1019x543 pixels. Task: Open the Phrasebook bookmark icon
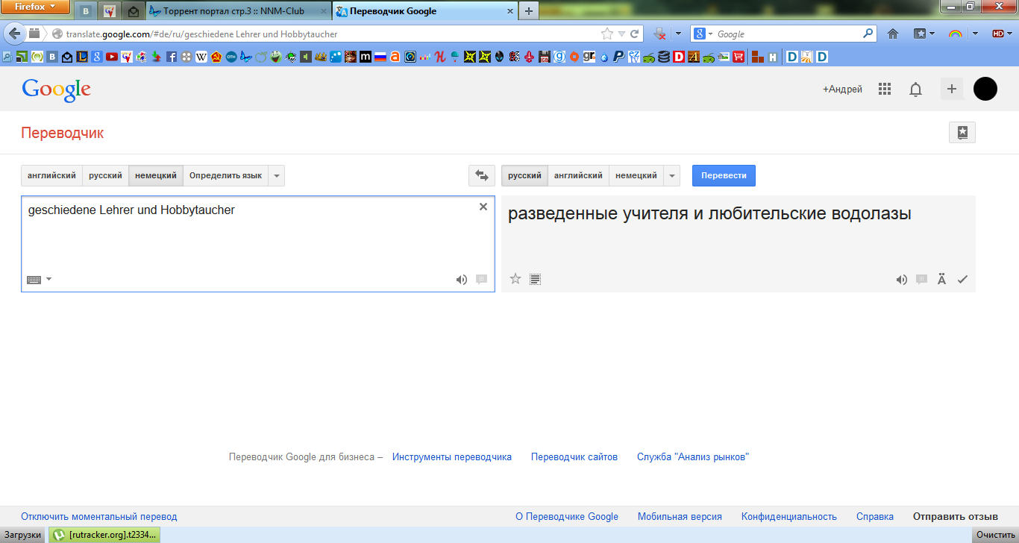(x=962, y=133)
